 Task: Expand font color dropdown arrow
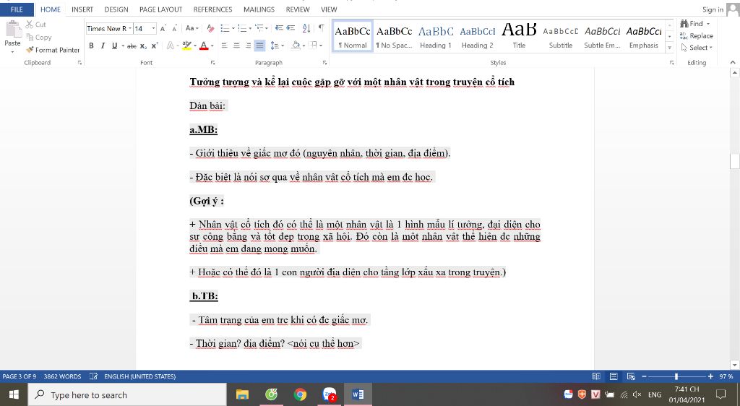[212, 46]
